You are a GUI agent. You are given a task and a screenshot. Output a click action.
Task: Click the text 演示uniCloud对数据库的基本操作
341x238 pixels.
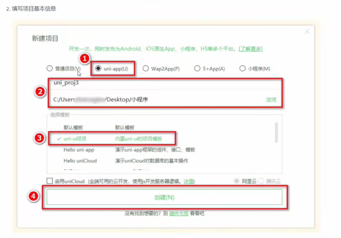(x=151, y=161)
